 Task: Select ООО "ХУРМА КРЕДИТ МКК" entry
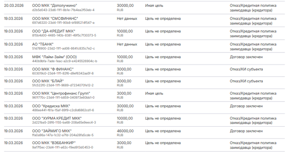(57, 118)
